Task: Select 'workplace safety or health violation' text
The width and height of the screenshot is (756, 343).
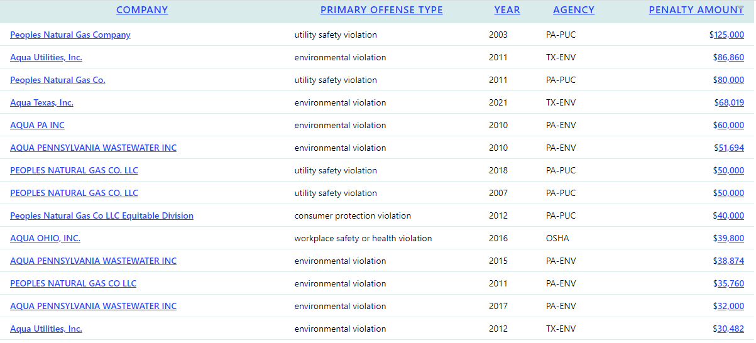Action: tap(363, 238)
